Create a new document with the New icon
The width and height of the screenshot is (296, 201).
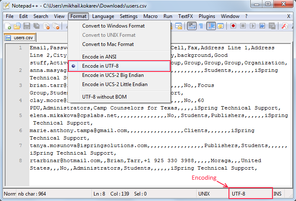(x=8, y=26)
